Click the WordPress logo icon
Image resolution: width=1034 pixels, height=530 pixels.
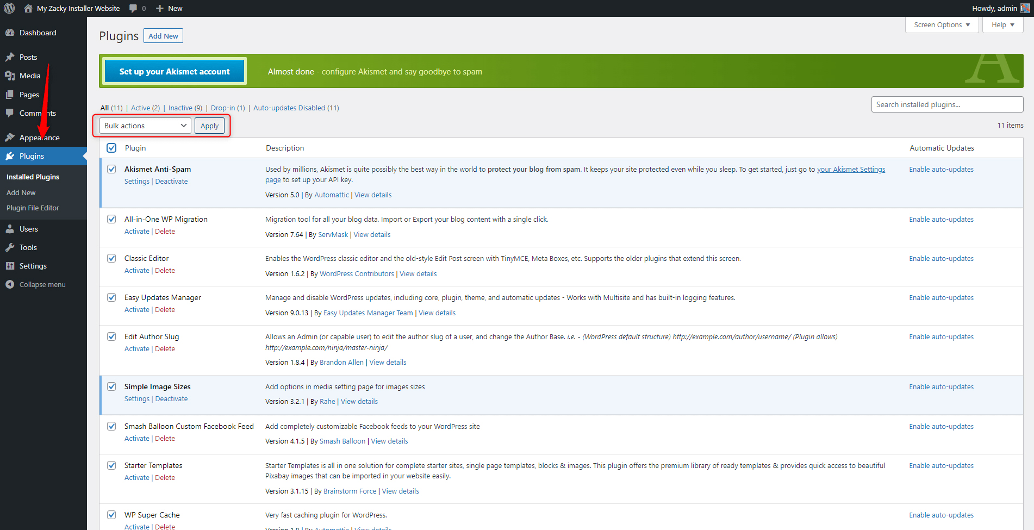tap(9, 8)
